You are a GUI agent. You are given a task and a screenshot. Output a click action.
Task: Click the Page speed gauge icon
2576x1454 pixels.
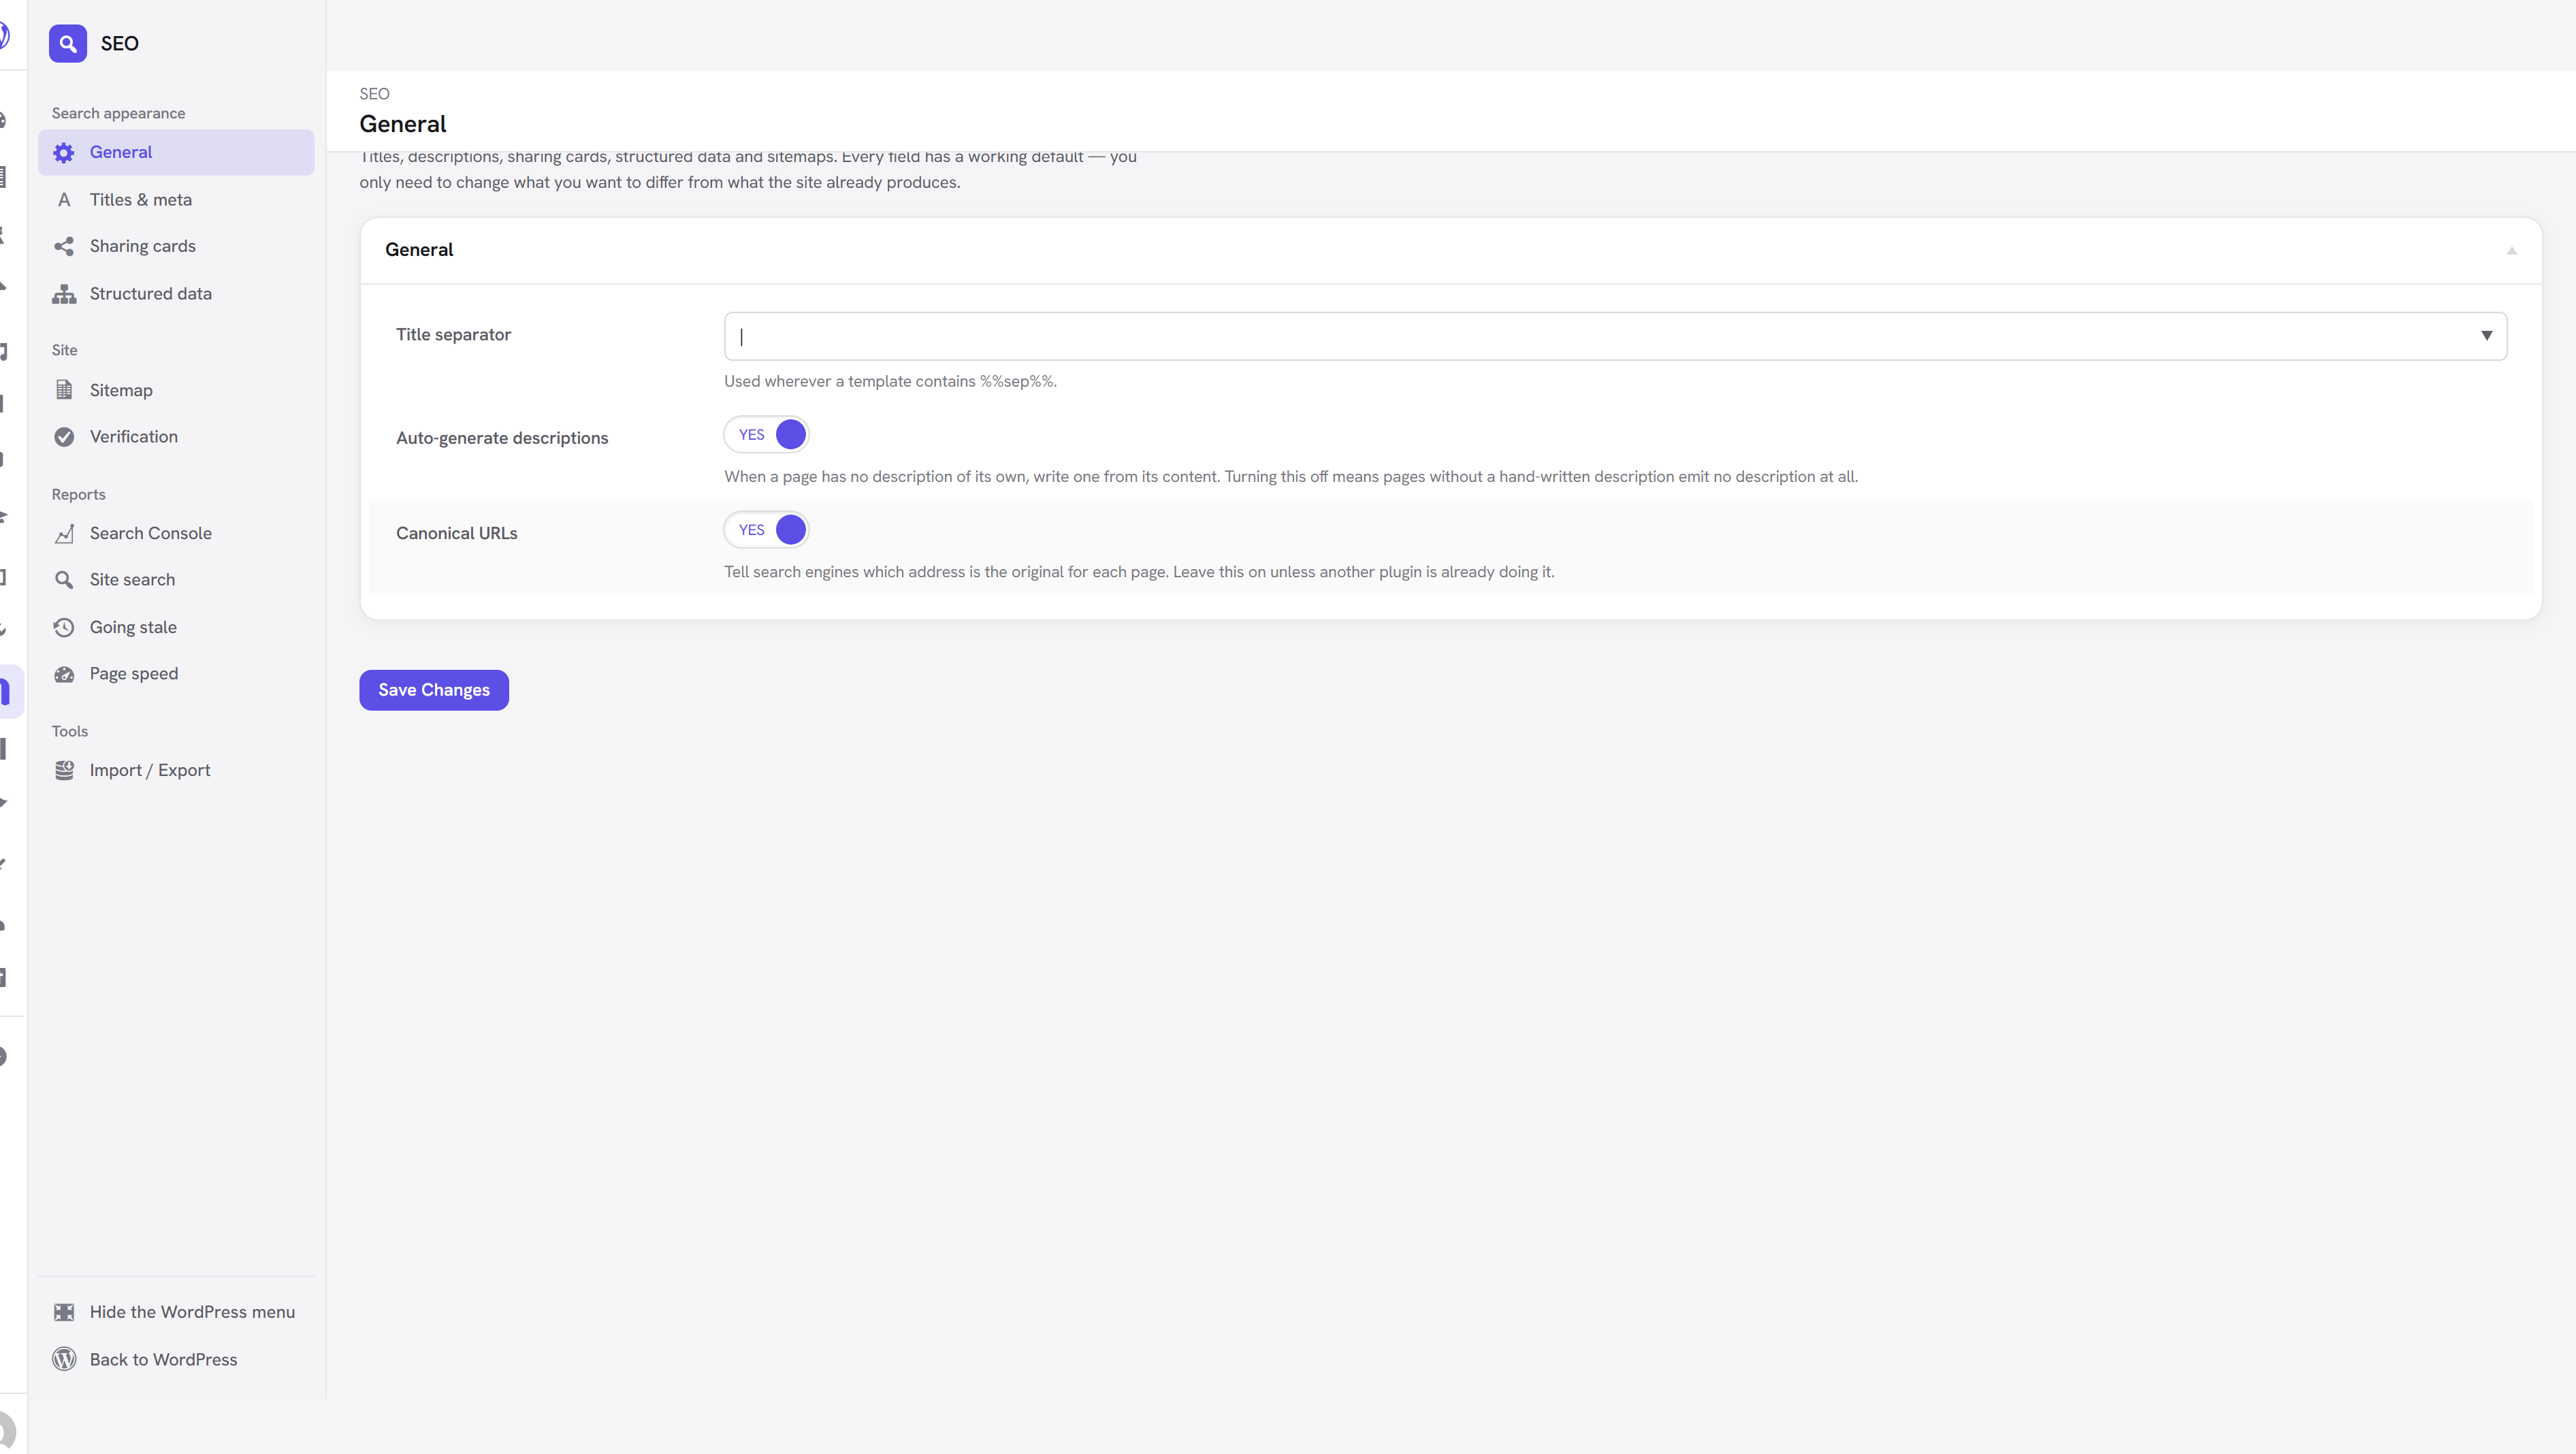click(x=64, y=673)
